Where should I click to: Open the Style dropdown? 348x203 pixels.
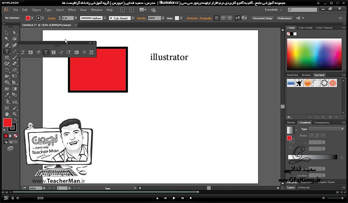(x=181, y=18)
